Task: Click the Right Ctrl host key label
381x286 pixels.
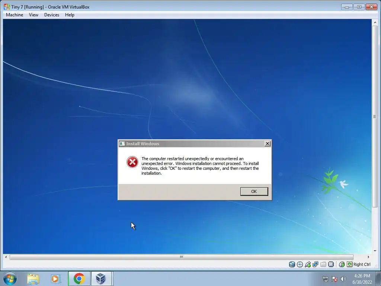Action: [x=362, y=264]
